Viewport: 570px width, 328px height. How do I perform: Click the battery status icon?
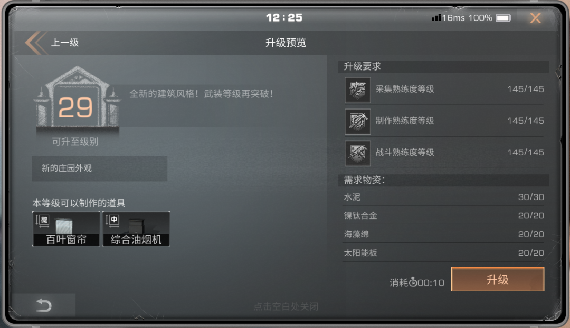(503, 18)
